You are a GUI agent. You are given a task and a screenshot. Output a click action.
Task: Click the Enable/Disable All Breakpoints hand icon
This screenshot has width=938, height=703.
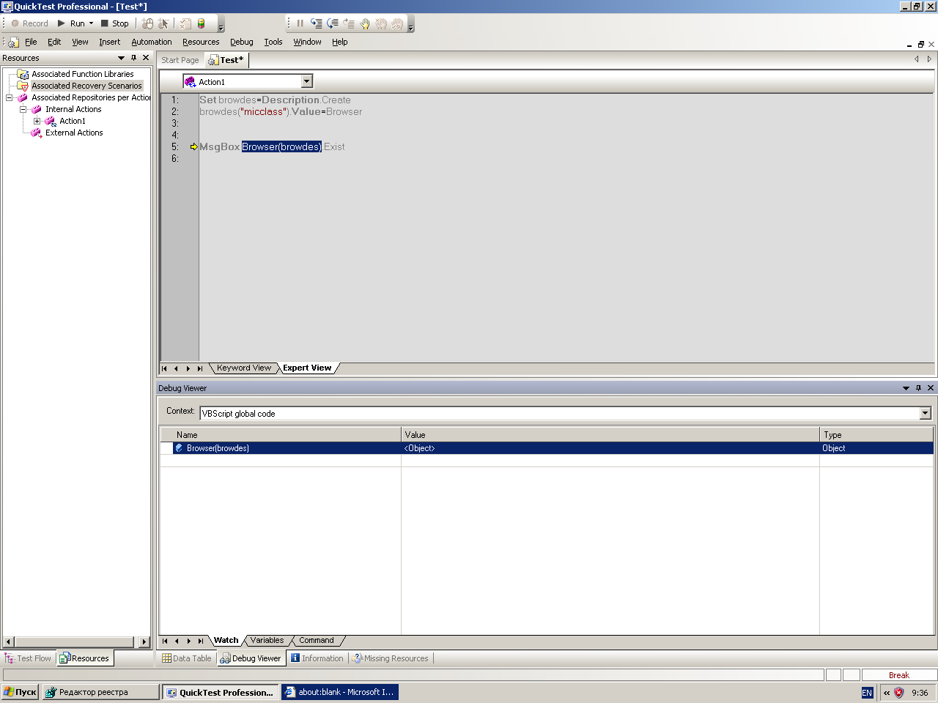point(396,23)
